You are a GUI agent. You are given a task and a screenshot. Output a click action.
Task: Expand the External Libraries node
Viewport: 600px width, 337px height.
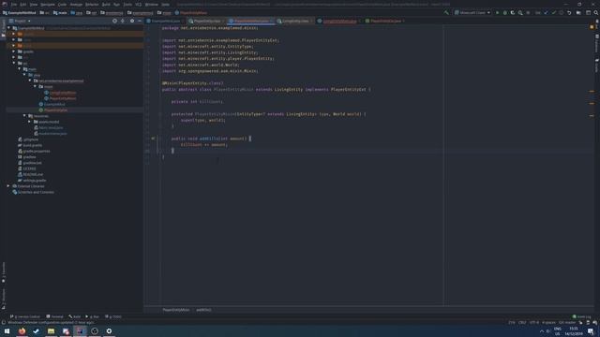[8, 186]
